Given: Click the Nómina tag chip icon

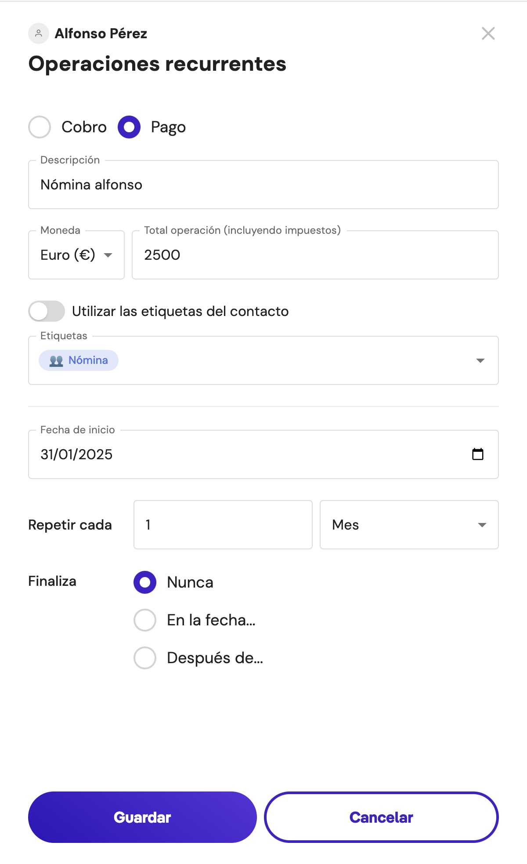Looking at the screenshot, I should tap(56, 361).
